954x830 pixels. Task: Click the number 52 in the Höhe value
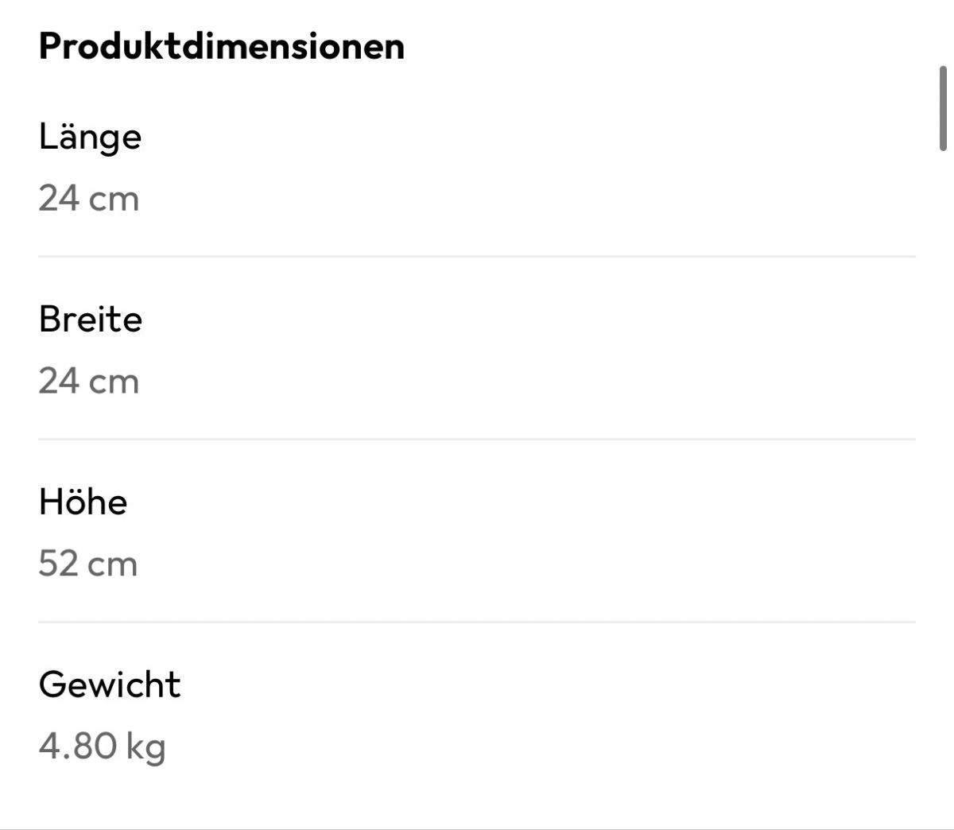point(59,564)
